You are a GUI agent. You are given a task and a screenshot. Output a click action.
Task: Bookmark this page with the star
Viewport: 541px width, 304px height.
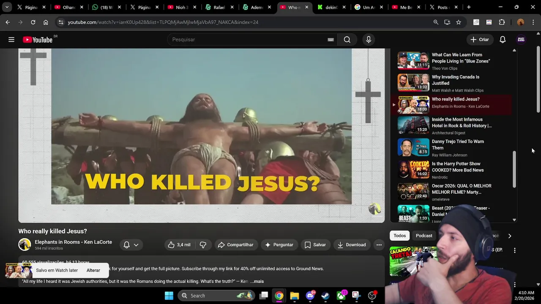pyautogui.click(x=459, y=22)
